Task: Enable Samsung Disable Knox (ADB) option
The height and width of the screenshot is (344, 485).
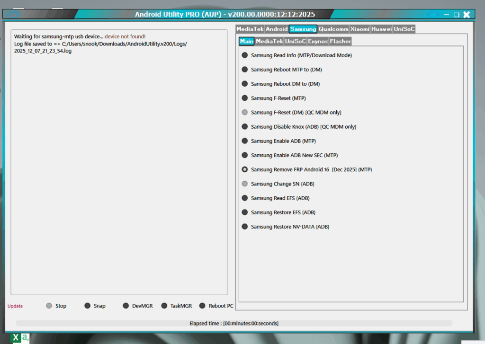Action: pos(245,126)
